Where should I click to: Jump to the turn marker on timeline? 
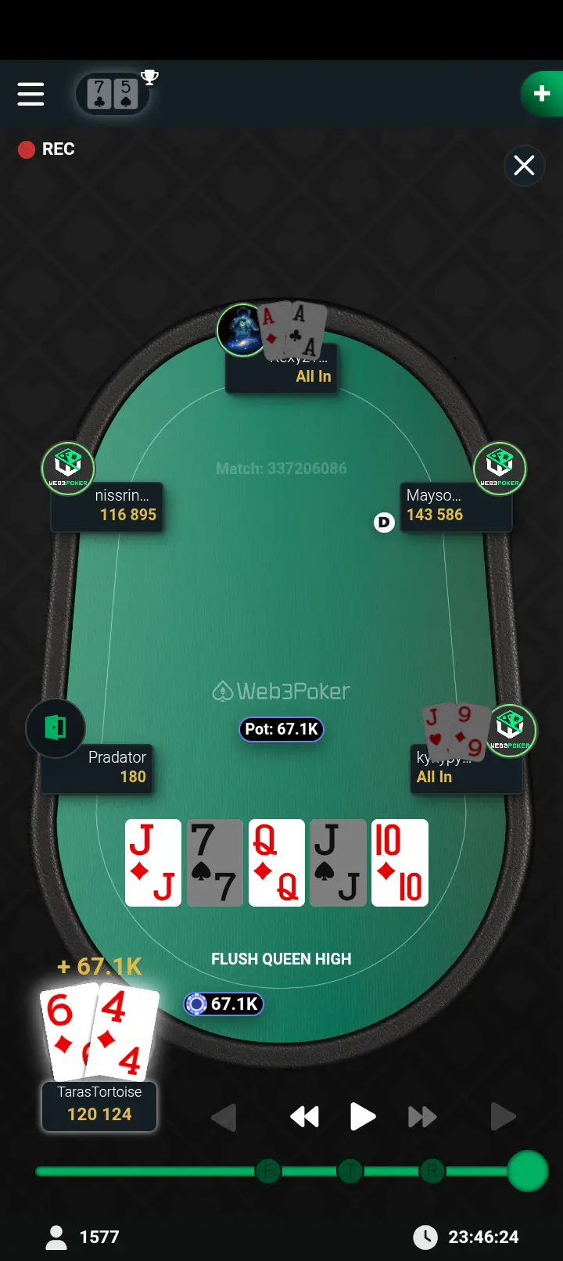pos(350,1171)
